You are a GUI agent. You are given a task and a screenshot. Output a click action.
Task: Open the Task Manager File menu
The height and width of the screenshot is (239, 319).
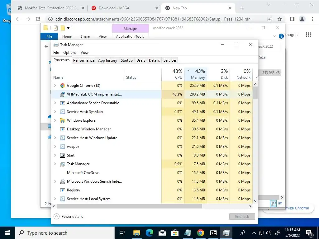click(x=56, y=53)
